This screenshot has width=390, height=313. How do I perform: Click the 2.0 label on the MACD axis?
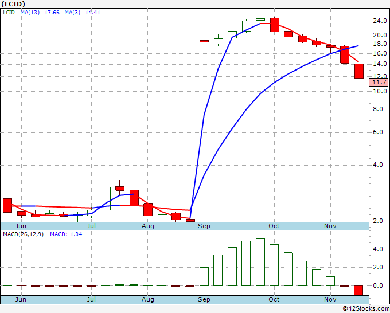(378, 268)
